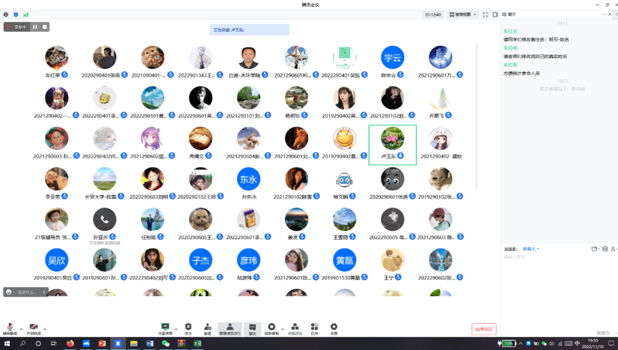Open the Security (安全) settings icon
The width and height of the screenshot is (618, 350).
pyautogui.click(x=188, y=328)
